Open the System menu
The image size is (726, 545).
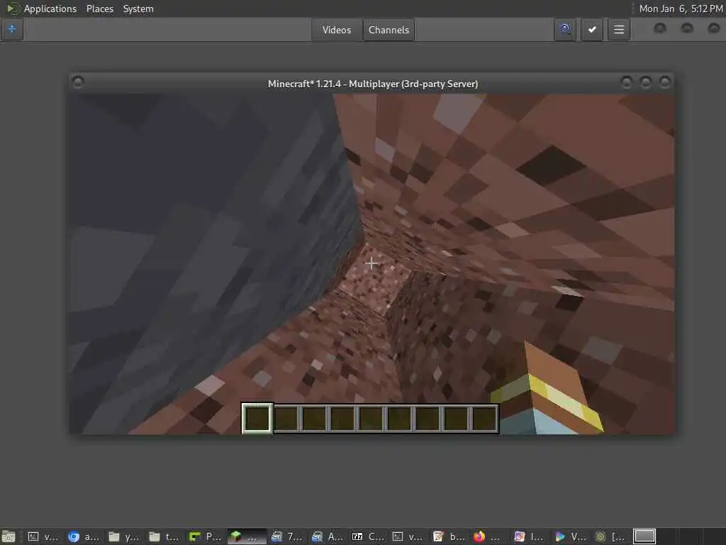click(x=138, y=9)
